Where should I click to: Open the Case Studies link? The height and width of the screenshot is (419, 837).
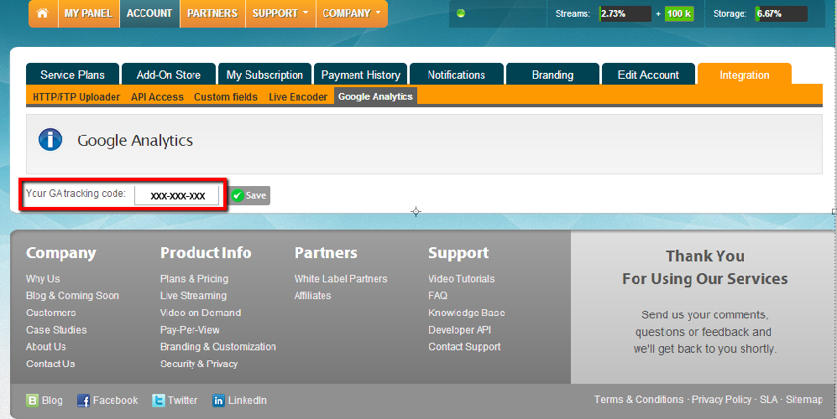coord(56,330)
